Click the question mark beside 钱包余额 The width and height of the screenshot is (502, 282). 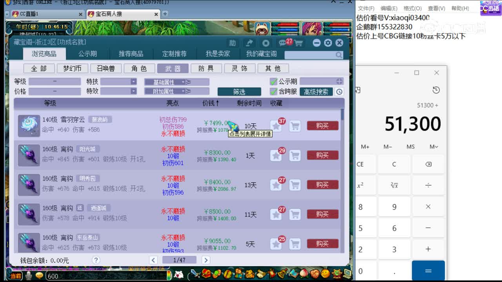96,260
